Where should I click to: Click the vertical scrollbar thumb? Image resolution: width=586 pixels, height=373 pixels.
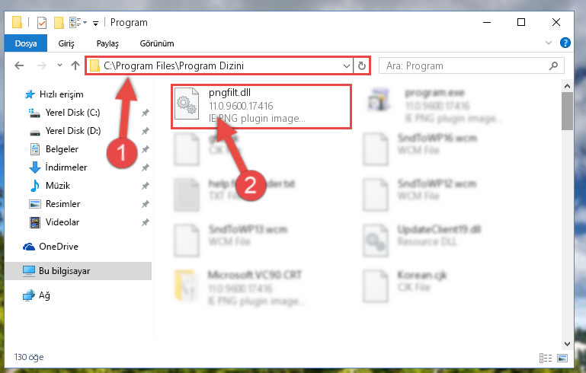pos(567,111)
